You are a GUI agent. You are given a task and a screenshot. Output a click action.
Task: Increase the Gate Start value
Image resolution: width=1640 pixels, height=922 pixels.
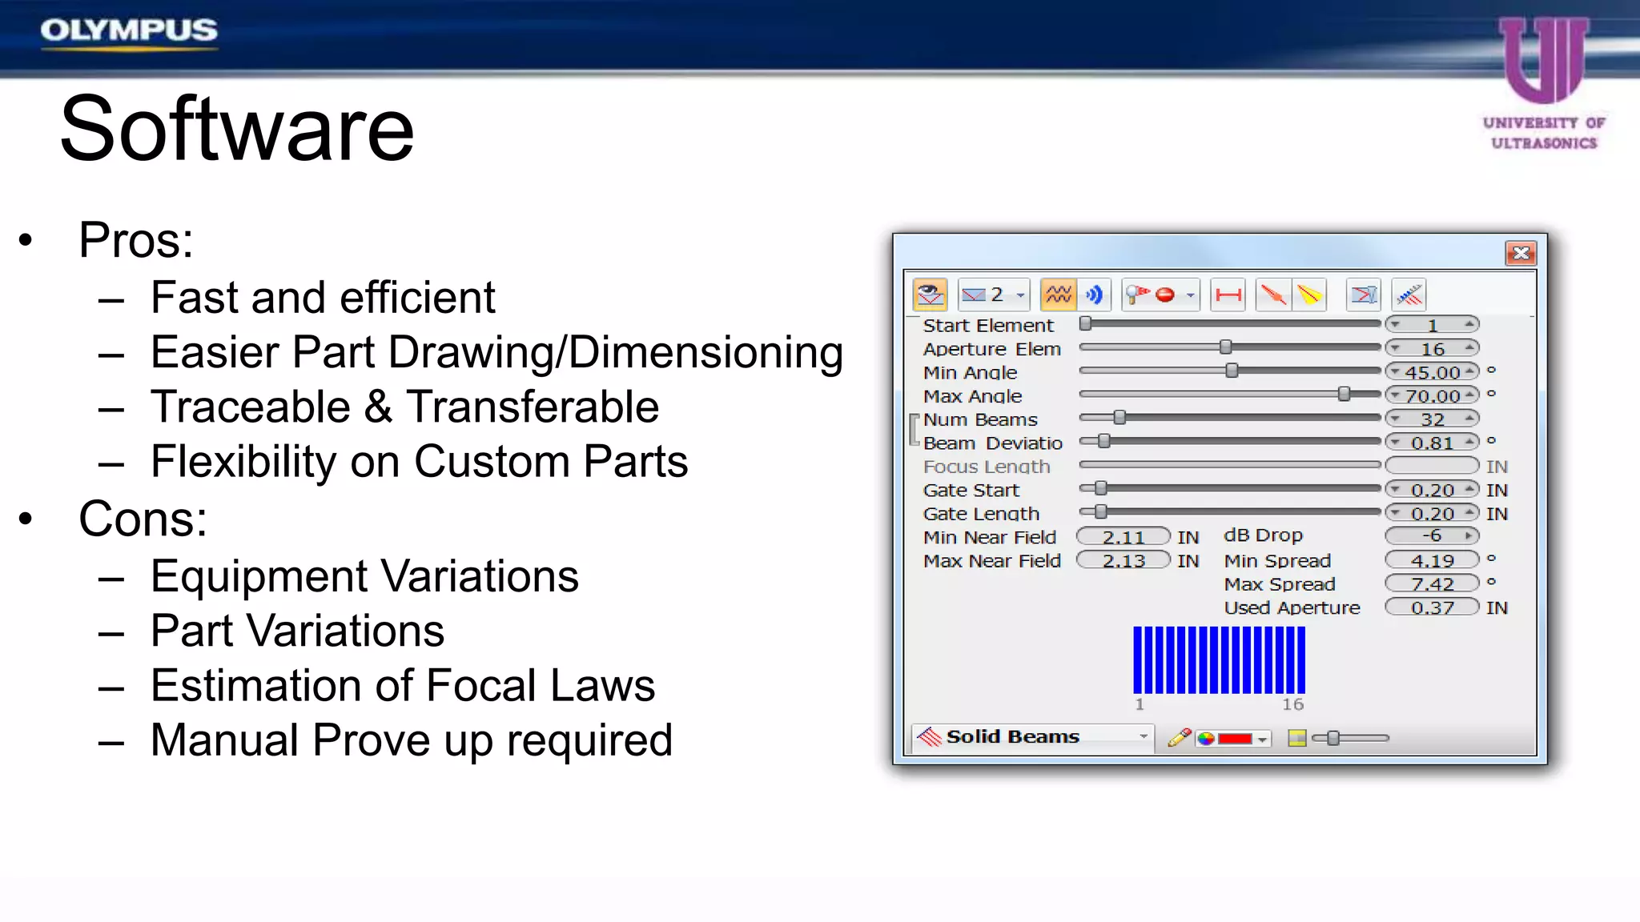1469,488
